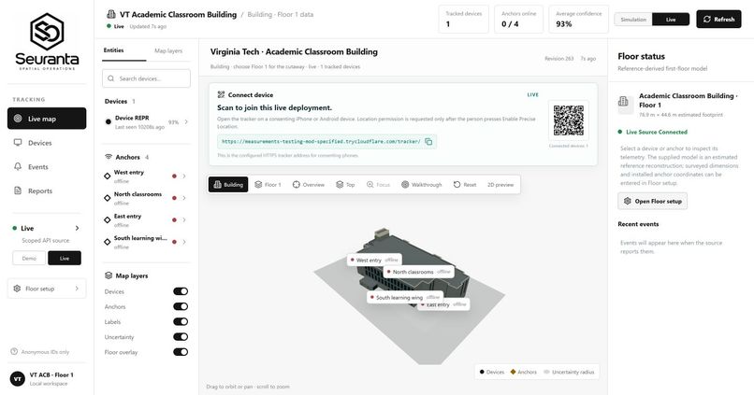The image size is (754, 395).
Task: Click the Connect device scan icon
Action: point(221,94)
